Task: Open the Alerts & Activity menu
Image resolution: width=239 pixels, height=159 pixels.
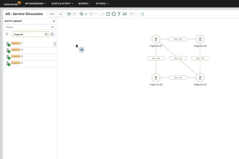Action: (x=62, y=4)
